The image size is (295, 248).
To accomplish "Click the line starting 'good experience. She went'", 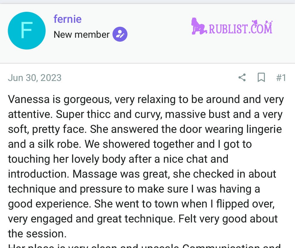I will coord(141,204).
